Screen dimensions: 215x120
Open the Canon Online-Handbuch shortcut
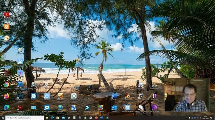(x=141, y=109)
